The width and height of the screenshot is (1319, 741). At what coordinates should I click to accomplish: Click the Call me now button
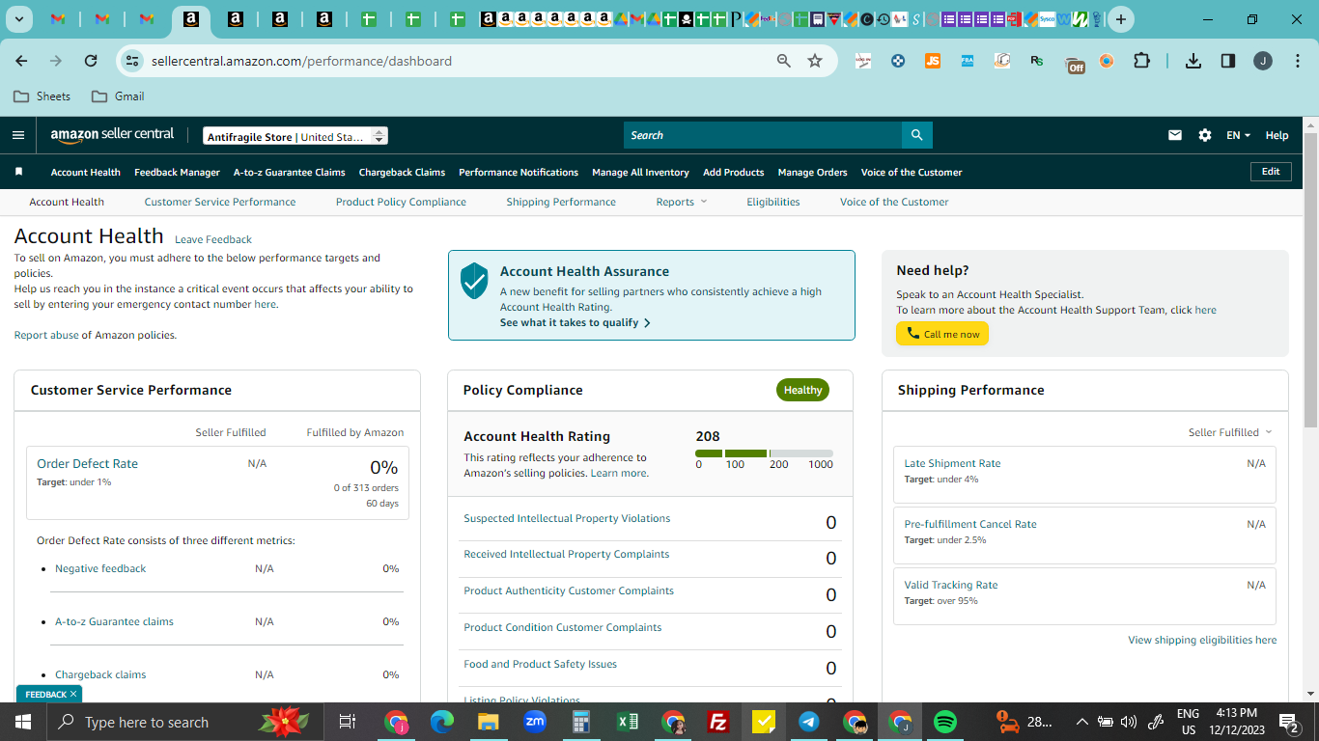[942, 334]
